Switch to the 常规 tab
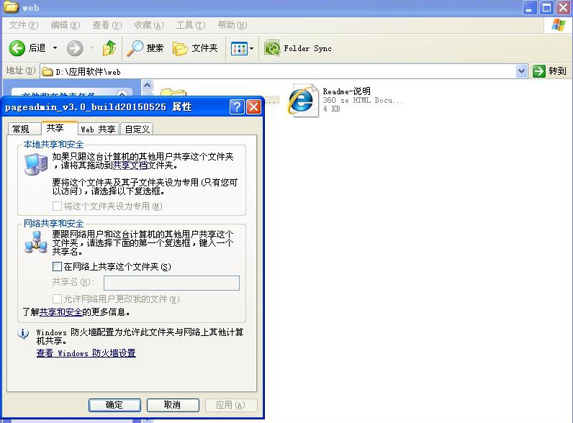 click(x=21, y=129)
